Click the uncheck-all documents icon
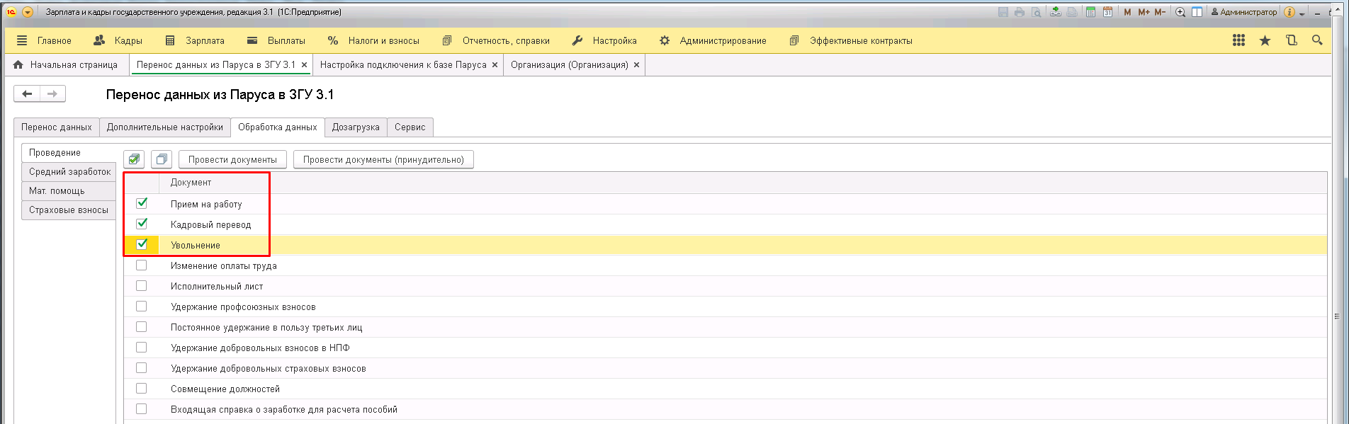 162,159
